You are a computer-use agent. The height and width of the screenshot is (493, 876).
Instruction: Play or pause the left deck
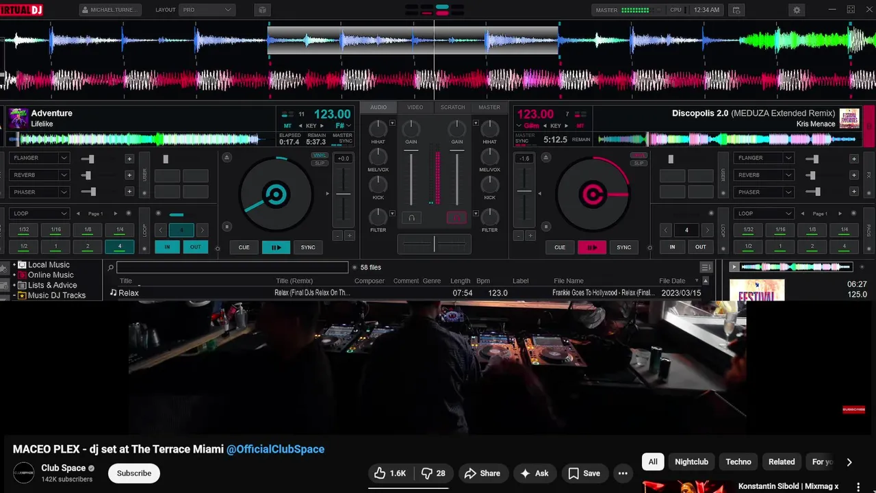pyautogui.click(x=276, y=247)
